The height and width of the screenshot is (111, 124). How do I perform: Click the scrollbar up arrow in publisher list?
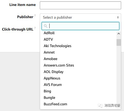point(119,34)
